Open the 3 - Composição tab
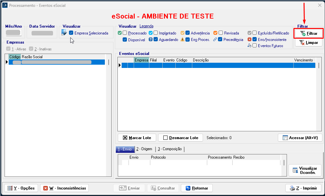The width and height of the screenshot is (325, 196). click(169, 149)
